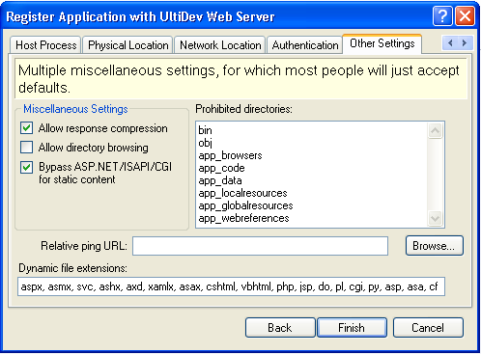
Task: Open the dialog Help question mark button
Action: click(442, 15)
